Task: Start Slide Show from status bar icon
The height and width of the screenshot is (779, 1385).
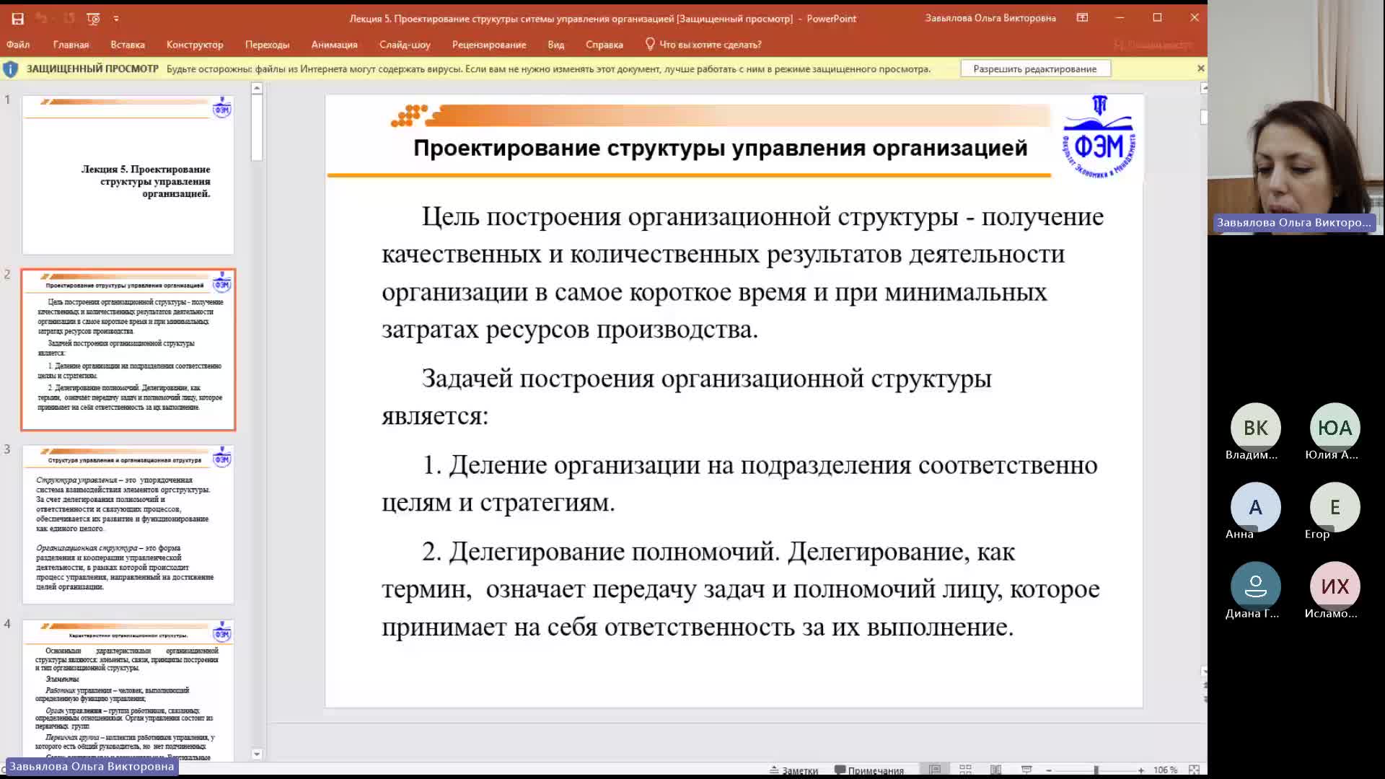Action: click(x=1026, y=770)
